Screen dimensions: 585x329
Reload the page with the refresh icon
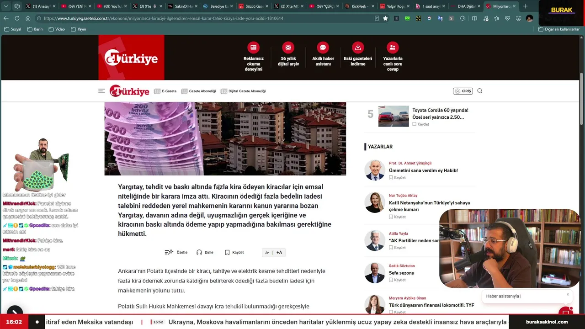[17, 18]
